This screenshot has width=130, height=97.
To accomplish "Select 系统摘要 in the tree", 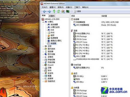I will pyautogui.click(x=54, y=25).
